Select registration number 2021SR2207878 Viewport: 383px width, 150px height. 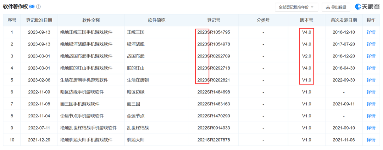click(214, 140)
